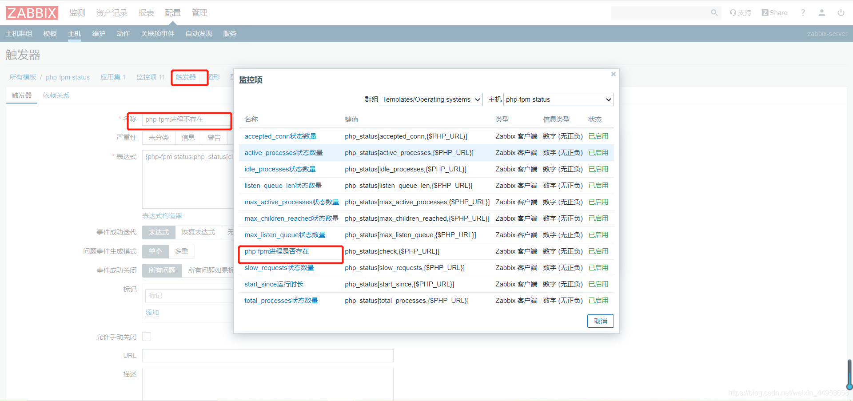Viewport: 853px width, 401px height.
Task: Open the support headset link
Action: tap(740, 13)
